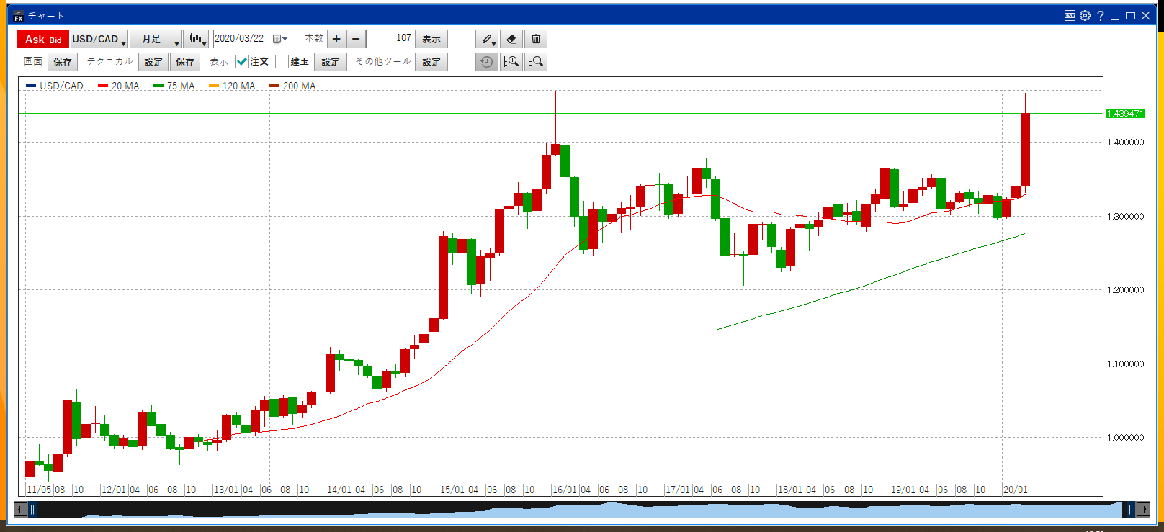Select the eraser tool
Screen dimensions: 1164x532
click(x=511, y=39)
